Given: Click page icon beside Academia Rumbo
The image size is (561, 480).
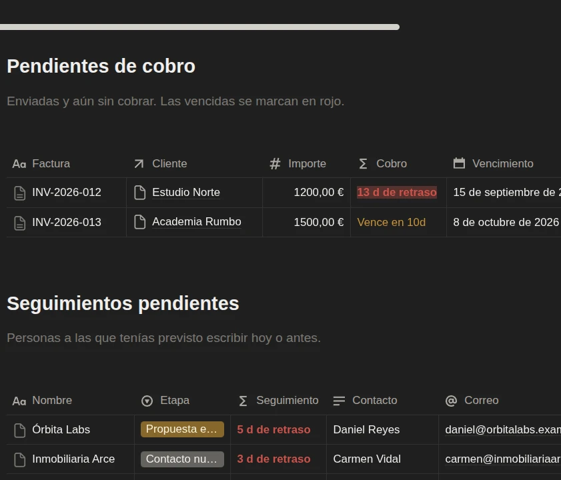Looking at the screenshot, I should point(140,222).
